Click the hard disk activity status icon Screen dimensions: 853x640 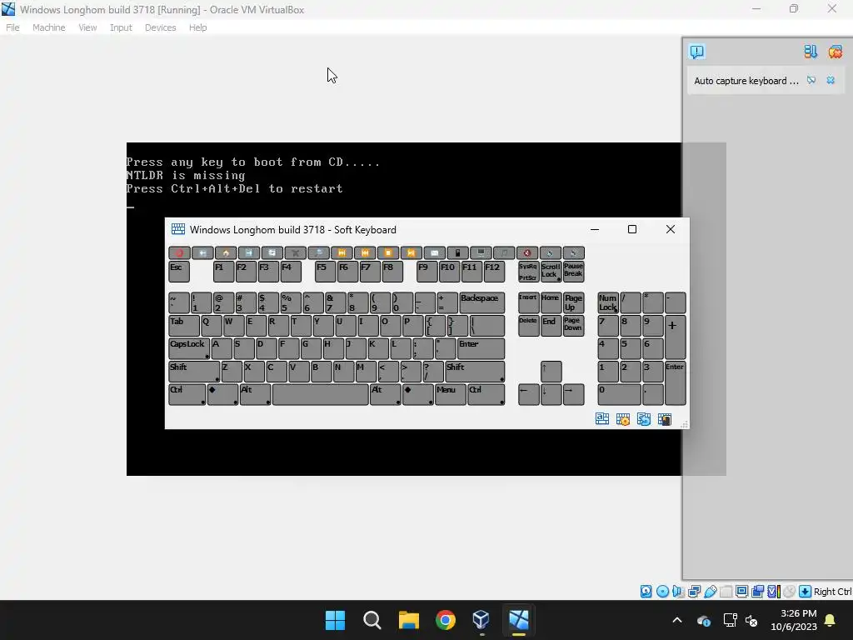pyautogui.click(x=646, y=592)
